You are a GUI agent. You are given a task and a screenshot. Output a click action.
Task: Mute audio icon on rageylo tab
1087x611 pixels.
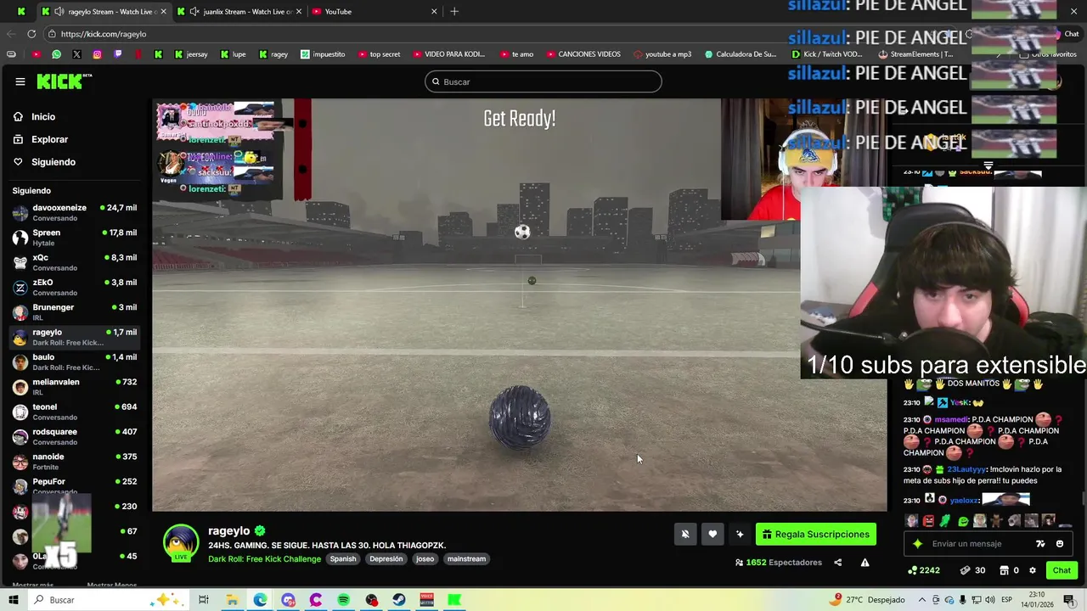pos(60,11)
